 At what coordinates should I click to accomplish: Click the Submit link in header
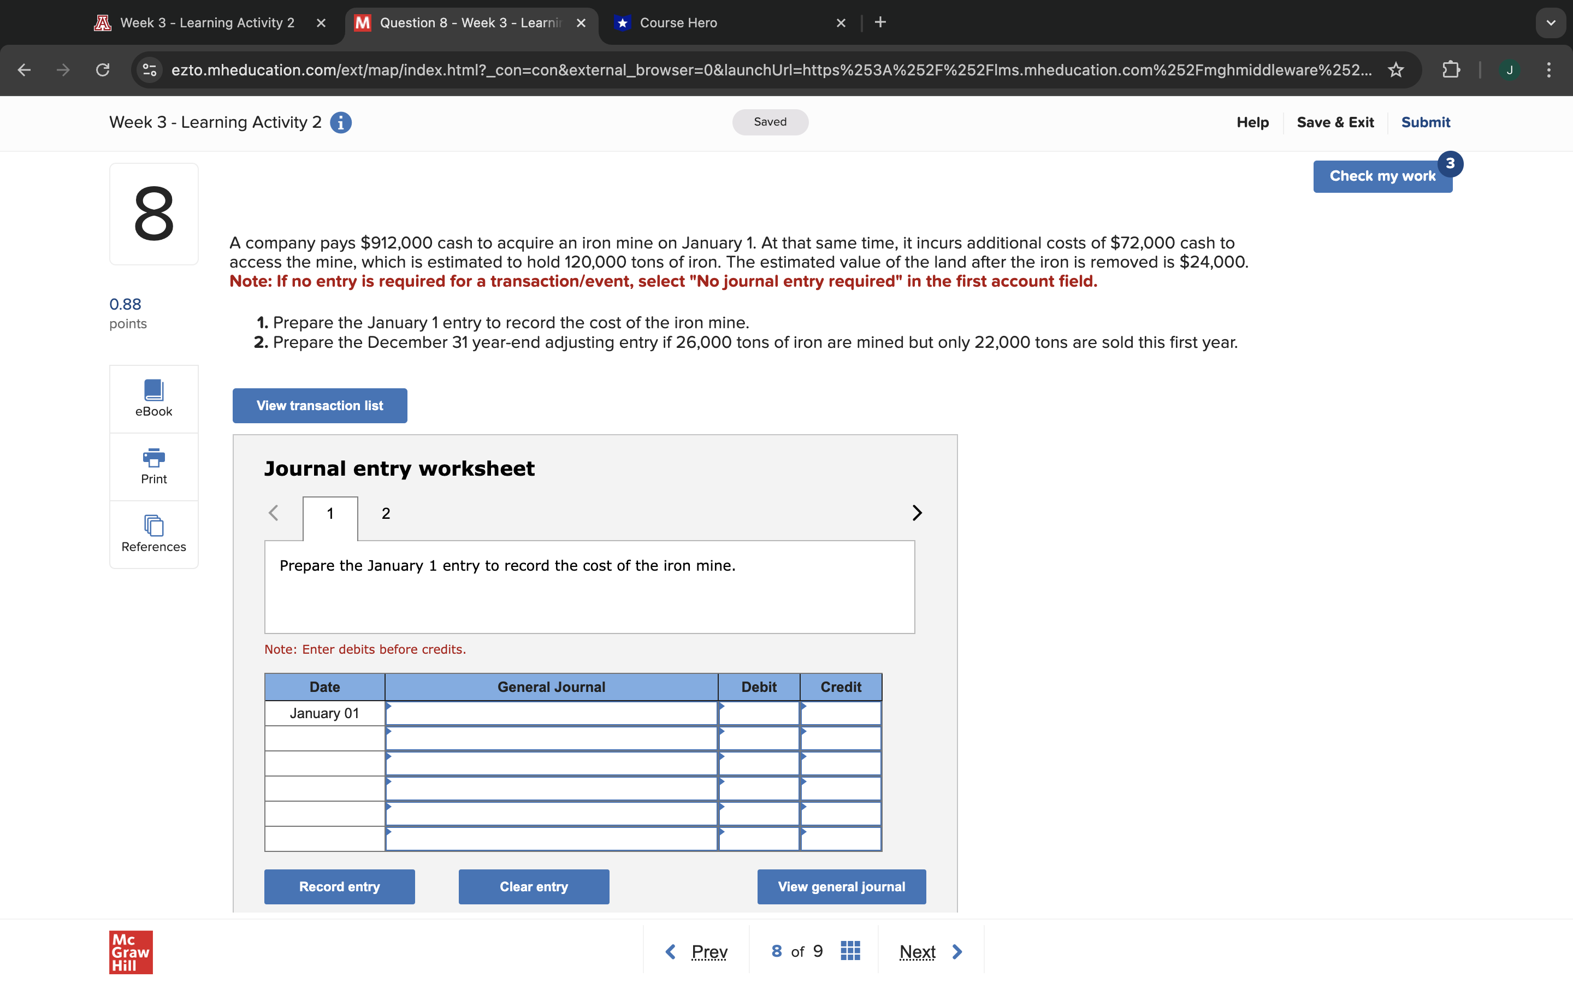coord(1425,122)
